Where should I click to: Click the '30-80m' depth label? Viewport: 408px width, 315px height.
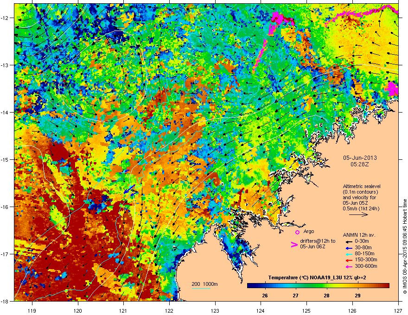pyautogui.click(x=363, y=248)
